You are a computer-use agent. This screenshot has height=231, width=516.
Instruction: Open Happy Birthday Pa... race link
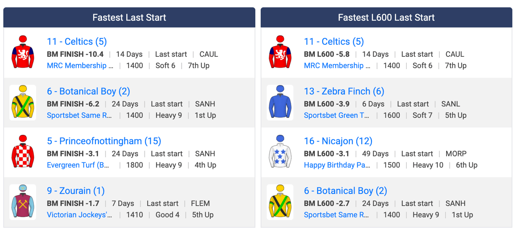pos(337,165)
